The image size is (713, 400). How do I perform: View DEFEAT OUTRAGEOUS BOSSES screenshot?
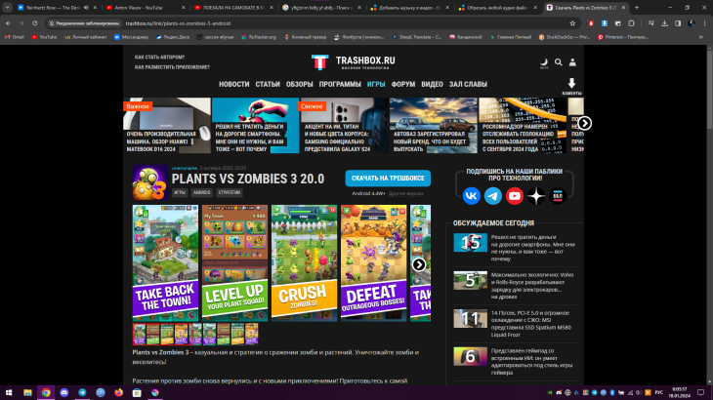pyautogui.click(x=374, y=262)
